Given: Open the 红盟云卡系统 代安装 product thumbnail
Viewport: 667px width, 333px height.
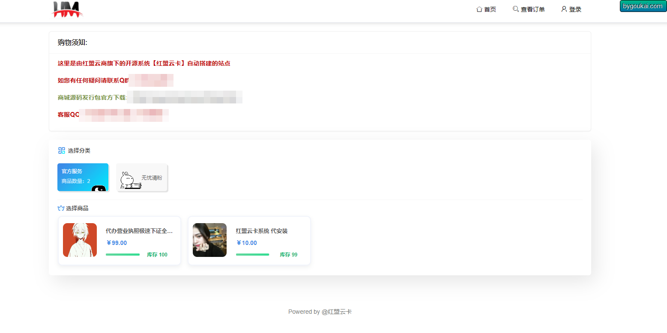Looking at the screenshot, I should pos(209,240).
